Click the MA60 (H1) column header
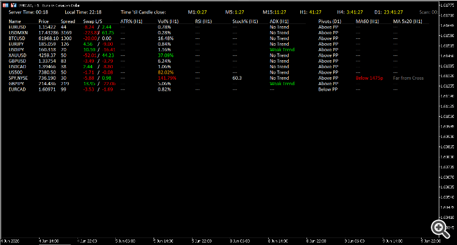The image size is (457, 245). click(x=367, y=21)
